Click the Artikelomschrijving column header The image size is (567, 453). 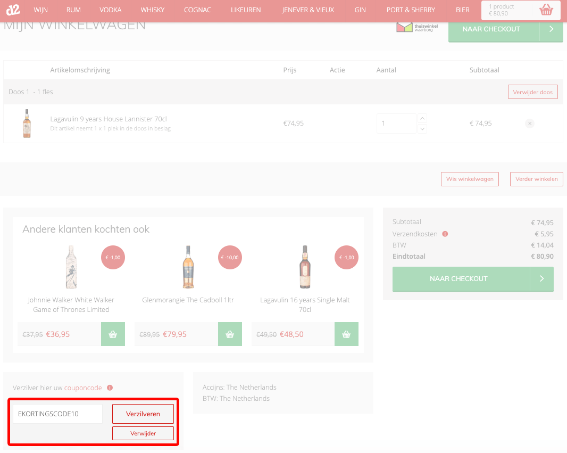(x=80, y=70)
